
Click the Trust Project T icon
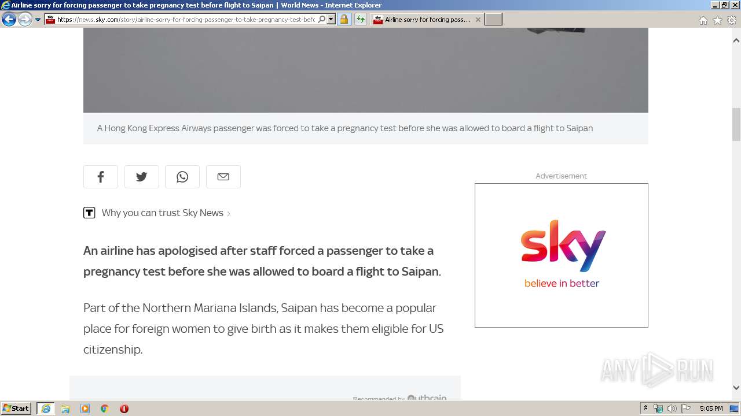89,213
